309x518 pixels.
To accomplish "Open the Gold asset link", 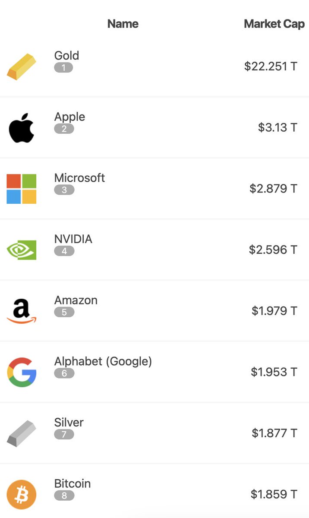I will pos(66,56).
